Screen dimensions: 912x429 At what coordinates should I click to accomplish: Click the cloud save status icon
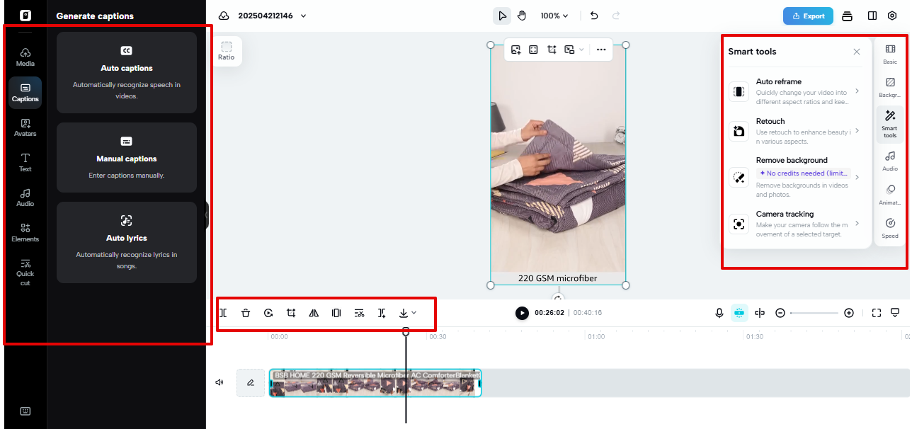click(x=224, y=16)
